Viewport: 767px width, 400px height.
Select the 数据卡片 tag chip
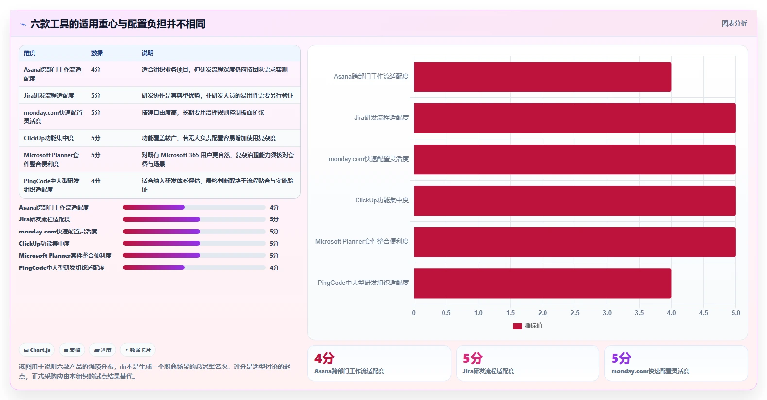(x=138, y=350)
